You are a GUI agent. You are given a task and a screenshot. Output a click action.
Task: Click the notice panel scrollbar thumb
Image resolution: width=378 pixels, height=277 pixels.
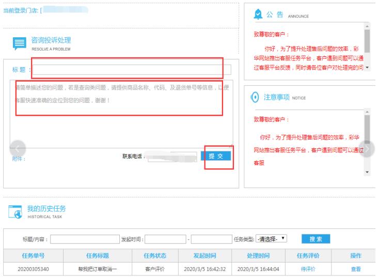(x=367, y=129)
